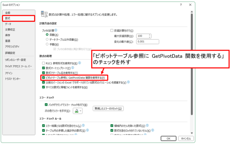Image resolution: width=231 pixels, height=144 pixels.
Task: Click the help question mark button
Action: pos(181,5)
